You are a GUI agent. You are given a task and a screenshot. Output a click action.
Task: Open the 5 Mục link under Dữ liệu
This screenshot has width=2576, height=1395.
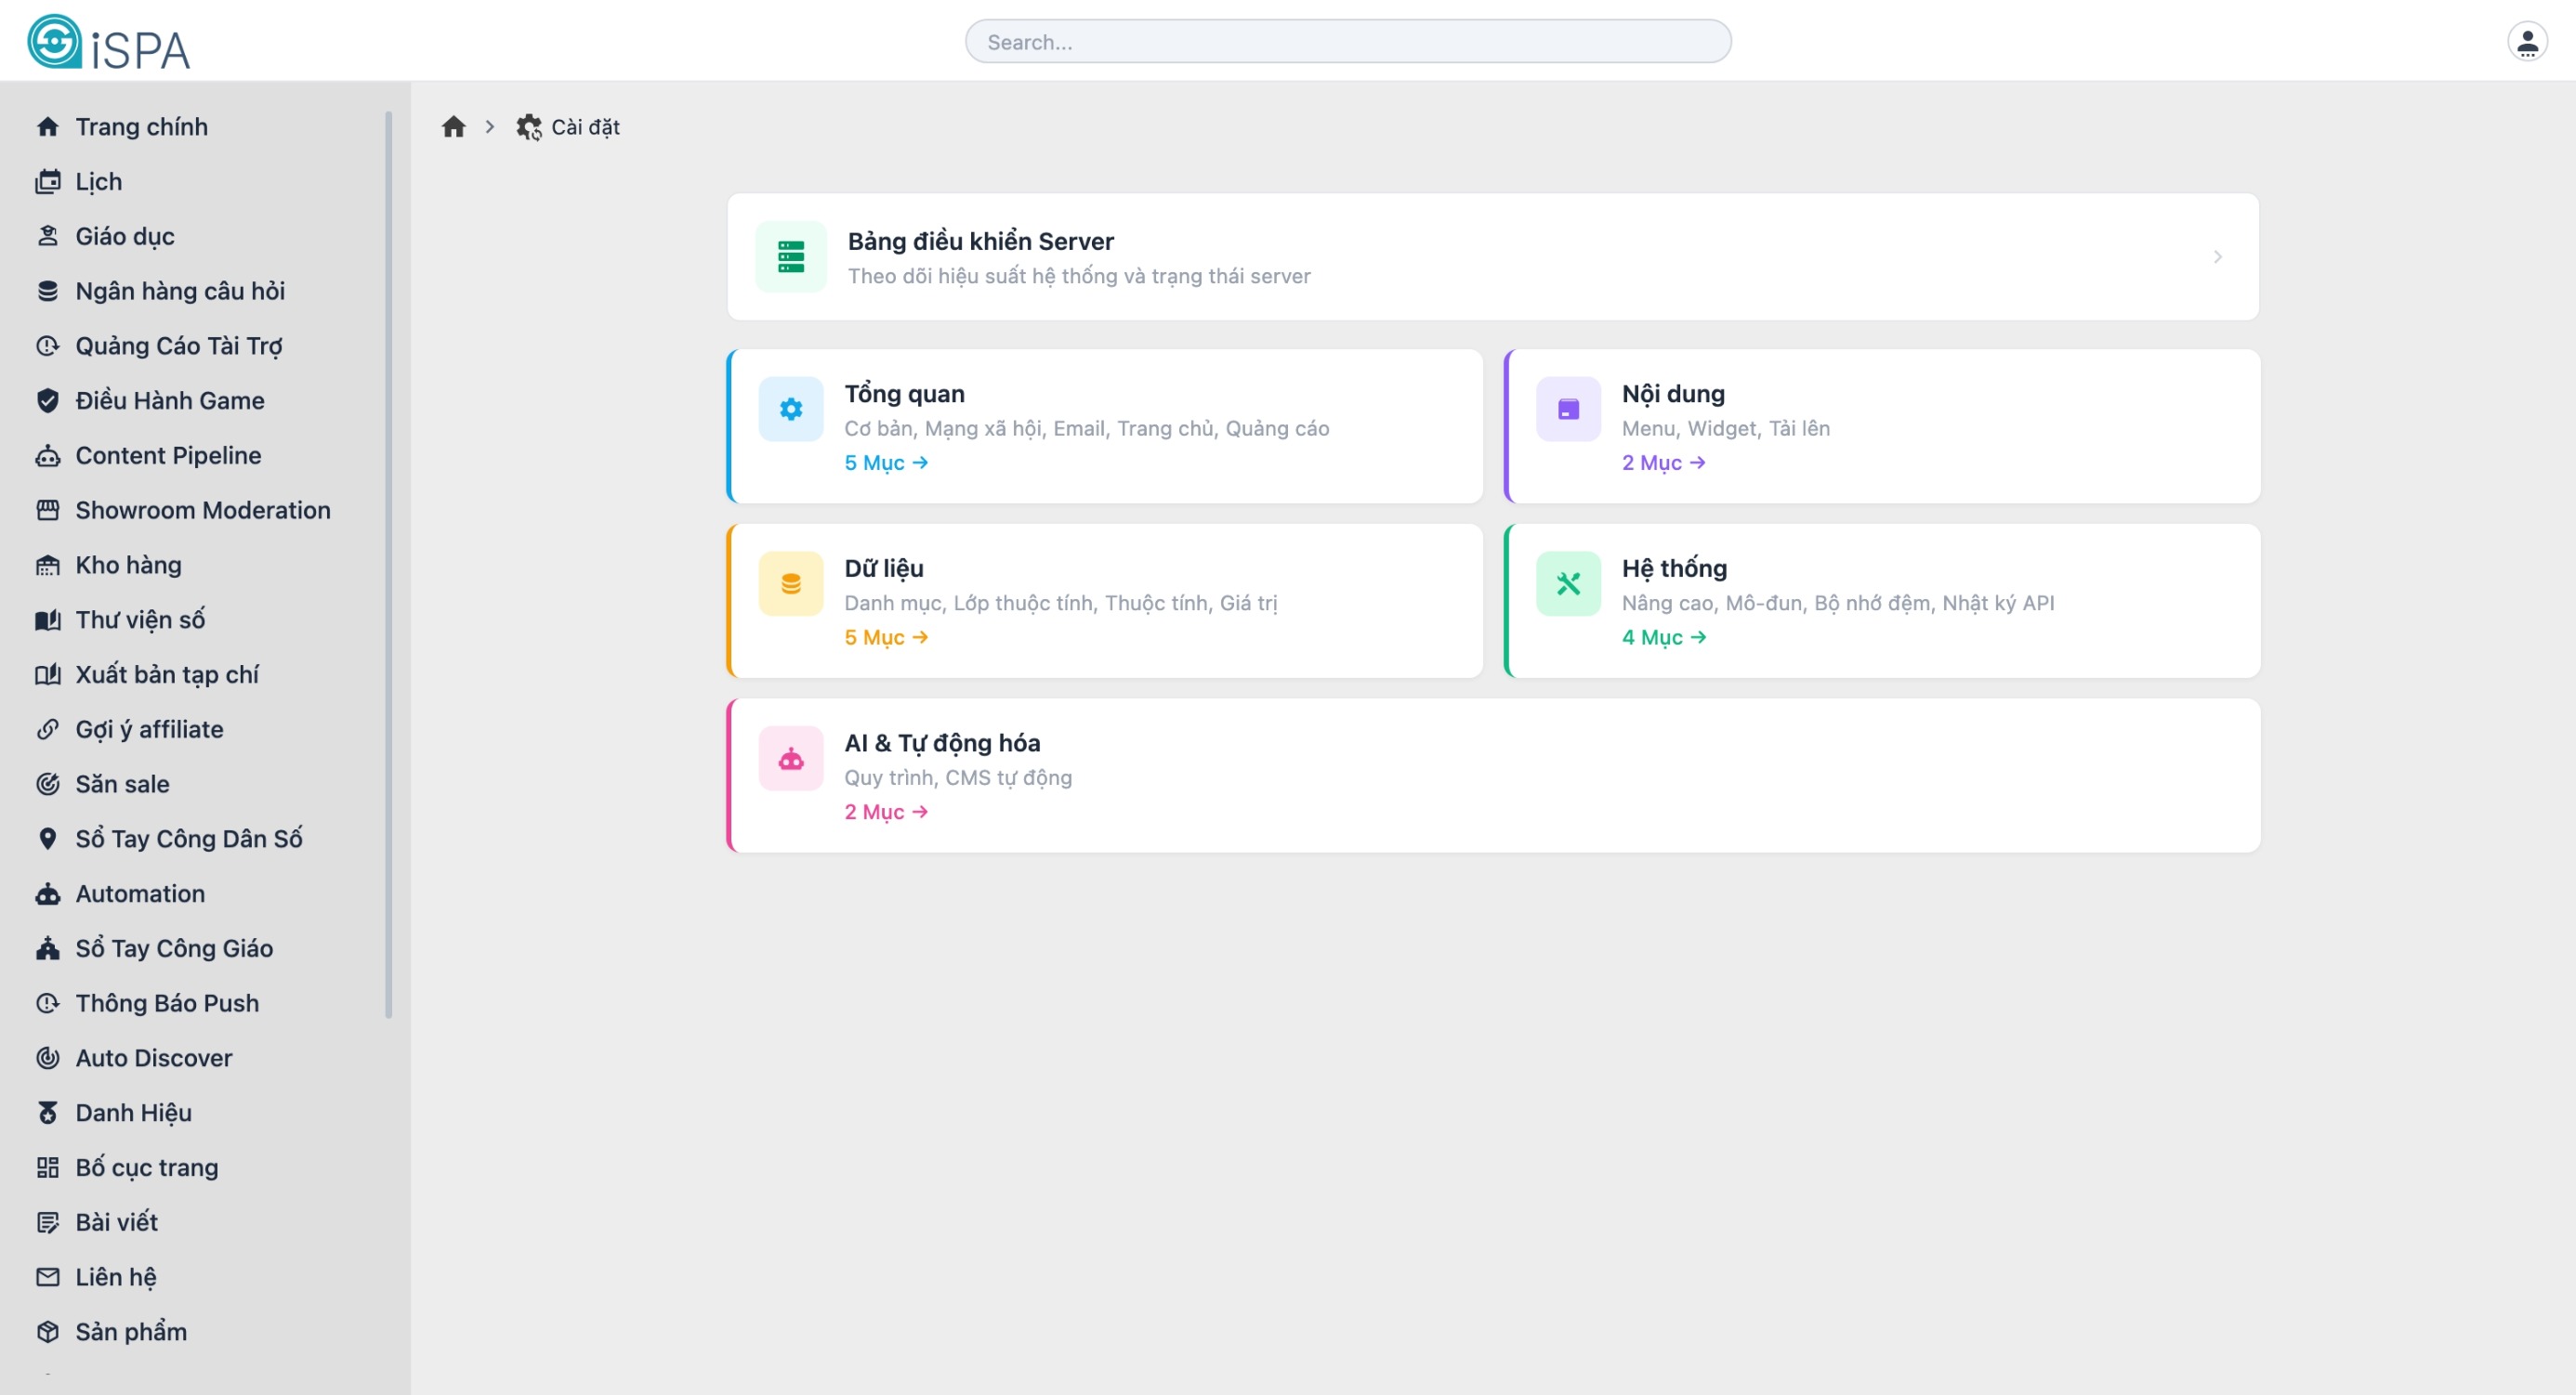pyautogui.click(x=886, y=637)
